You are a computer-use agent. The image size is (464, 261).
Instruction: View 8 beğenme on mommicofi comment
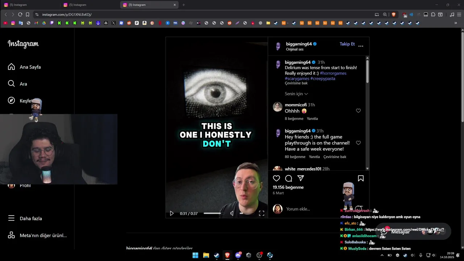[x=294, y=119]
